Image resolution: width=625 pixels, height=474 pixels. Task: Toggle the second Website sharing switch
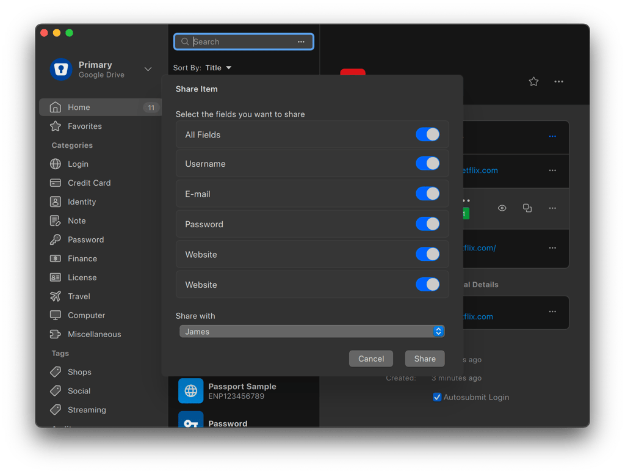pyautogui.click(x=428, y=285)
